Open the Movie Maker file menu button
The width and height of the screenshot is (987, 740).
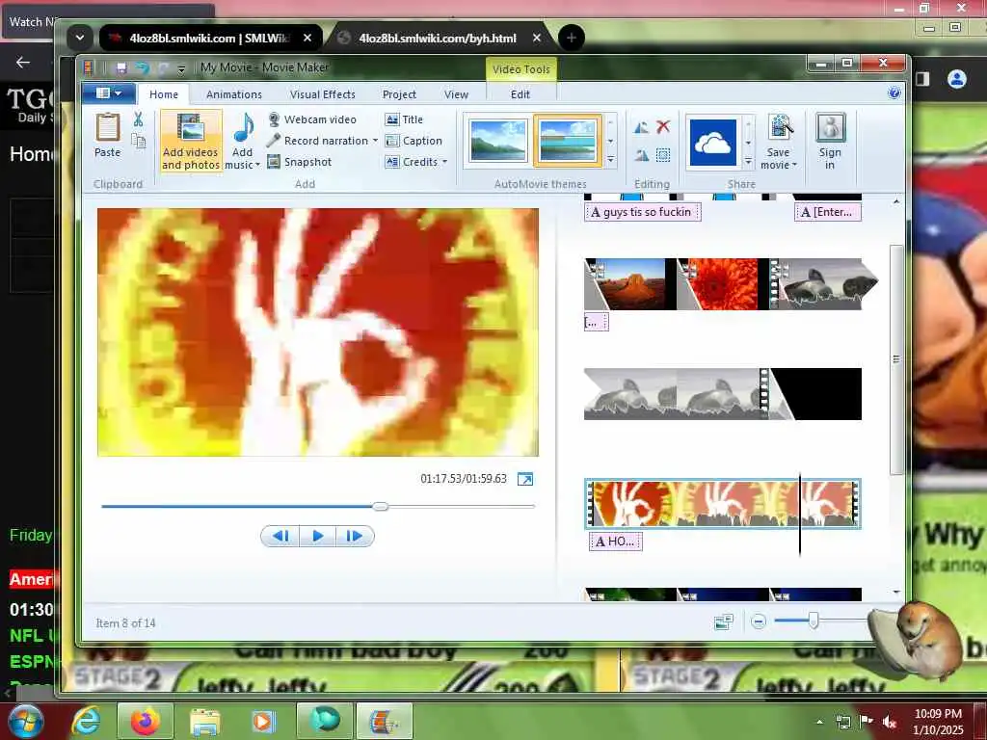coord(108,93)
